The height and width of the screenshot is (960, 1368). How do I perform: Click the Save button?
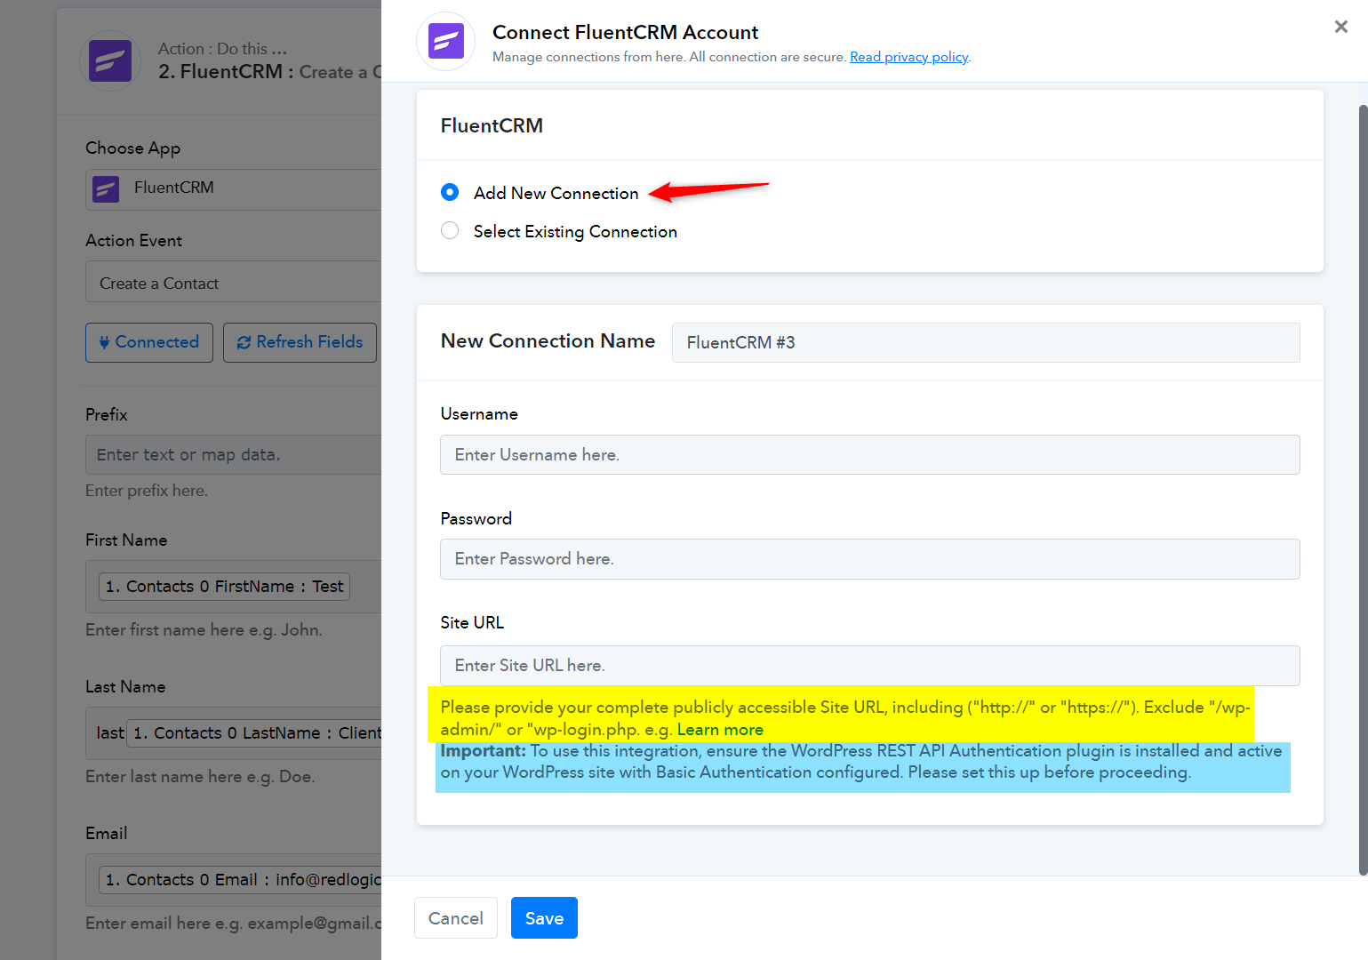pos(544,917)
